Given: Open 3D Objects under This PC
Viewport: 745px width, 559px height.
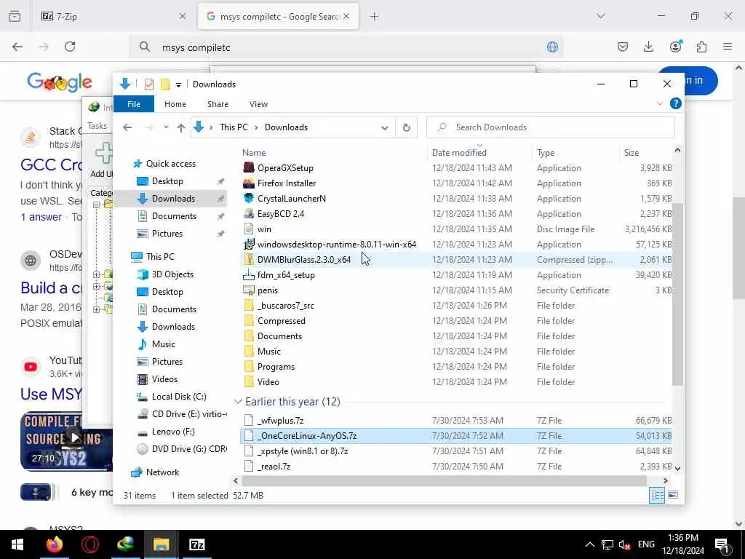Looking at the screenshot, I should tap(172, 274).
